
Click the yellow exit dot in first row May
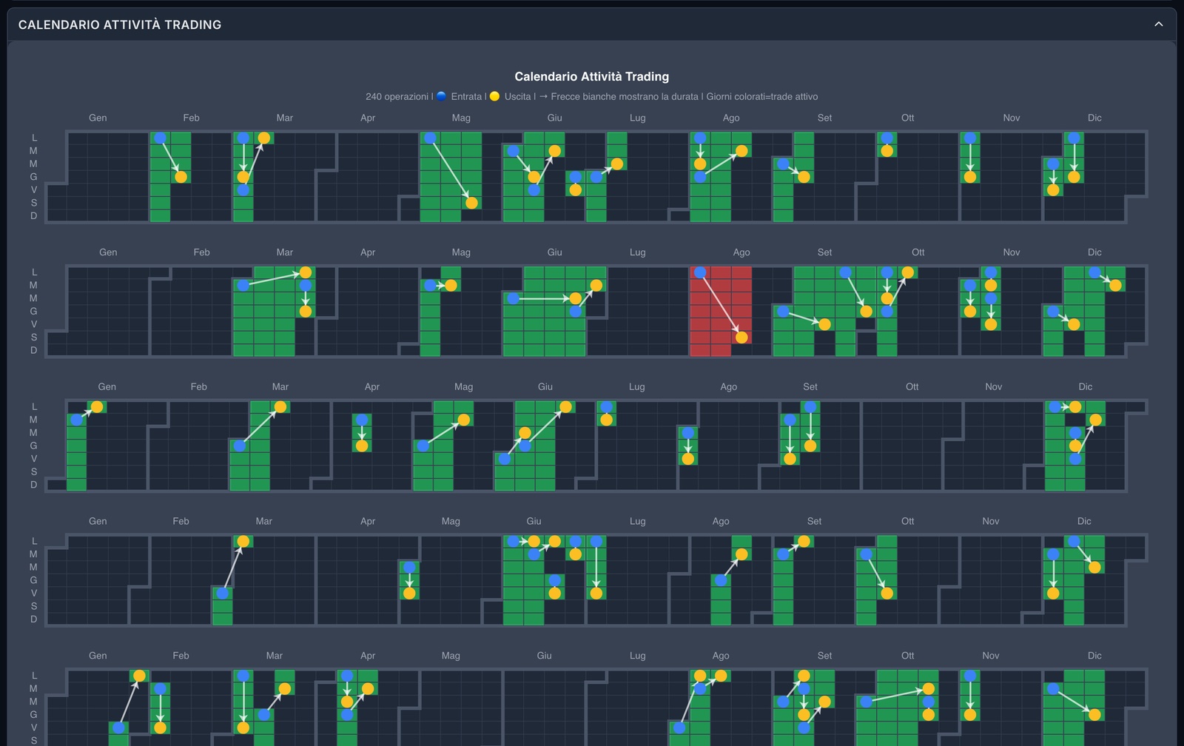(471, 203)
